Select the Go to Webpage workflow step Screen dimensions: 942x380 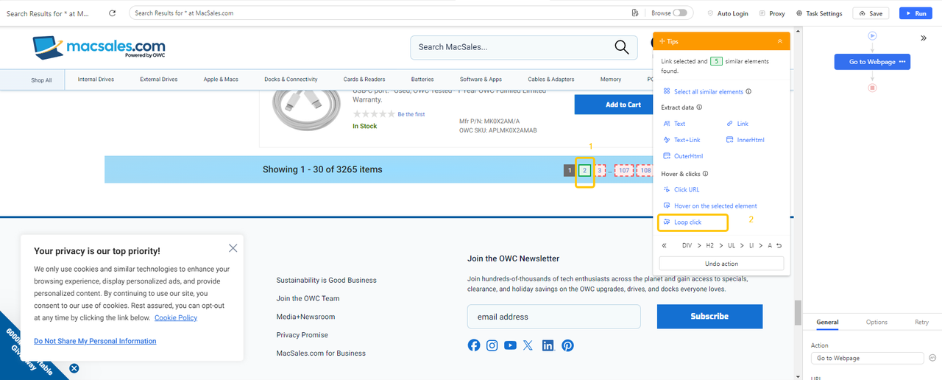(872, 62)
